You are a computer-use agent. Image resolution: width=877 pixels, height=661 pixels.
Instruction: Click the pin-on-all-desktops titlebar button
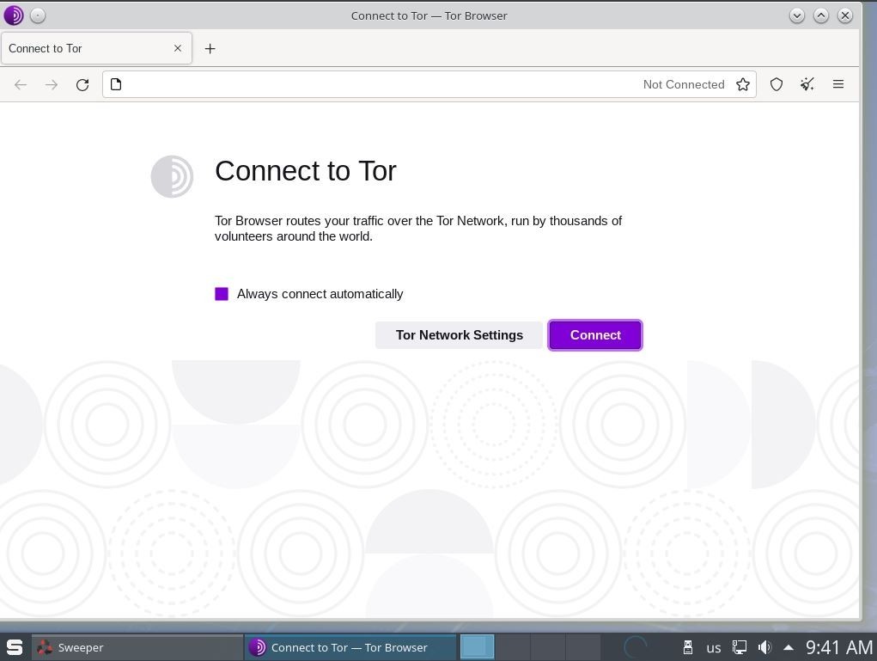point(38,15)
